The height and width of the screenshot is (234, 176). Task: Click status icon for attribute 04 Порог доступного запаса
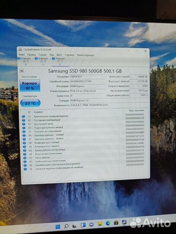(24, 128)
